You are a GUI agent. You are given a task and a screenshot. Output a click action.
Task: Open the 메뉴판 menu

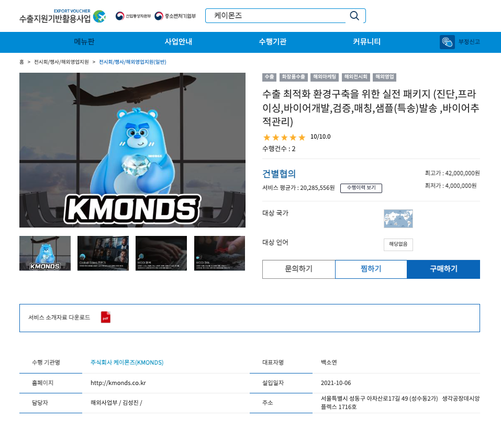(84, 42)
